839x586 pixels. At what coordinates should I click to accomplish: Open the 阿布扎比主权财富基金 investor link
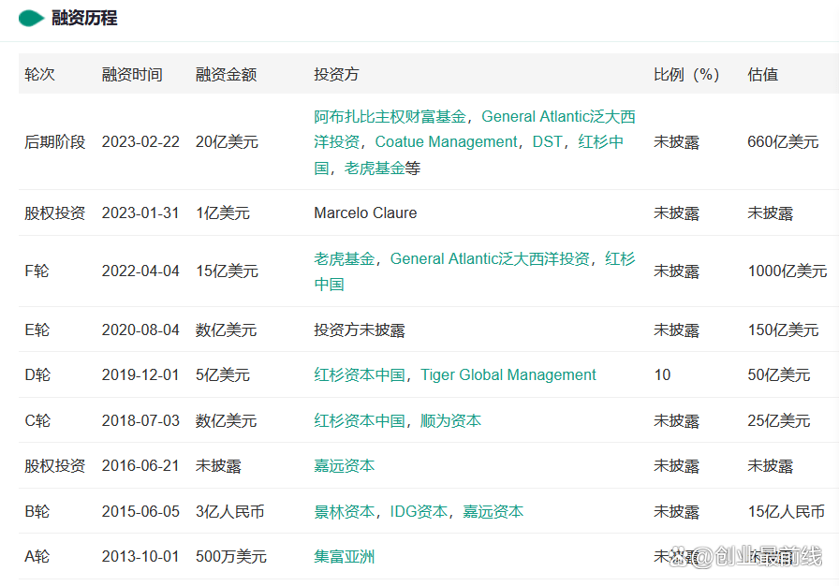coord(390,116)
